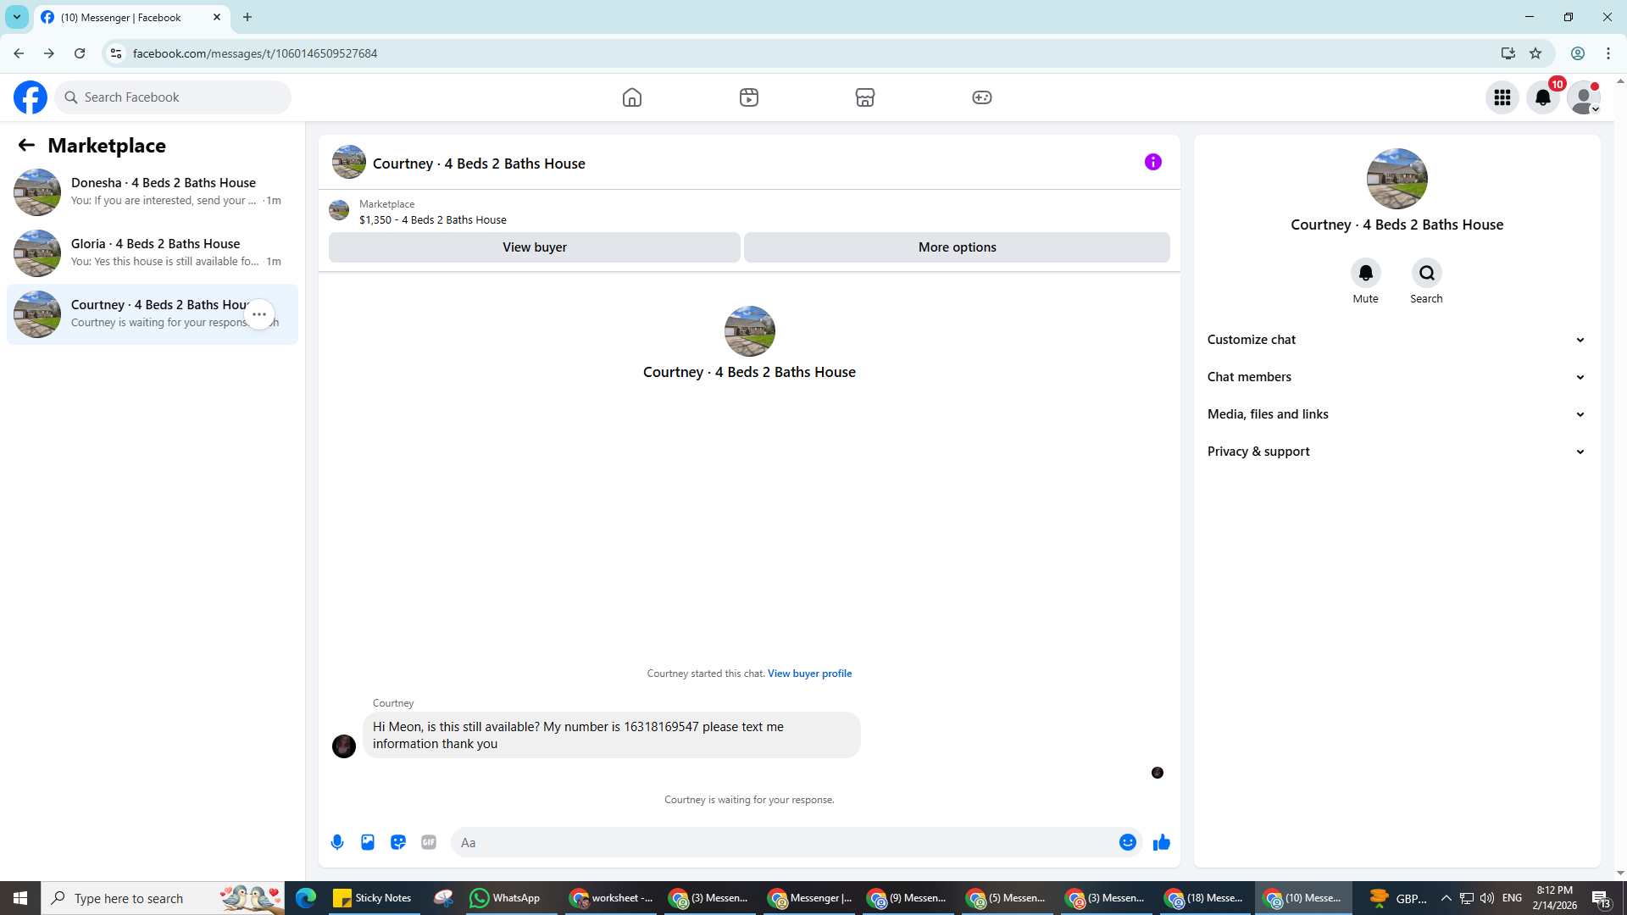Image resolution: width=1627 pixels, height=915 pixels.
Task: Open the View buyer profile link
Action: tap(809, 674)
